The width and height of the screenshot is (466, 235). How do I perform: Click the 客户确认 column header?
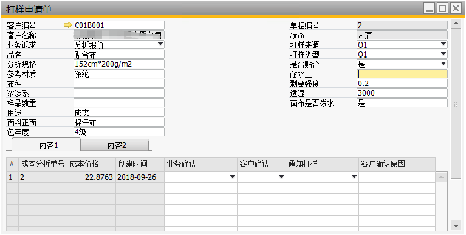pyautogui.click(x=261, y=164)
